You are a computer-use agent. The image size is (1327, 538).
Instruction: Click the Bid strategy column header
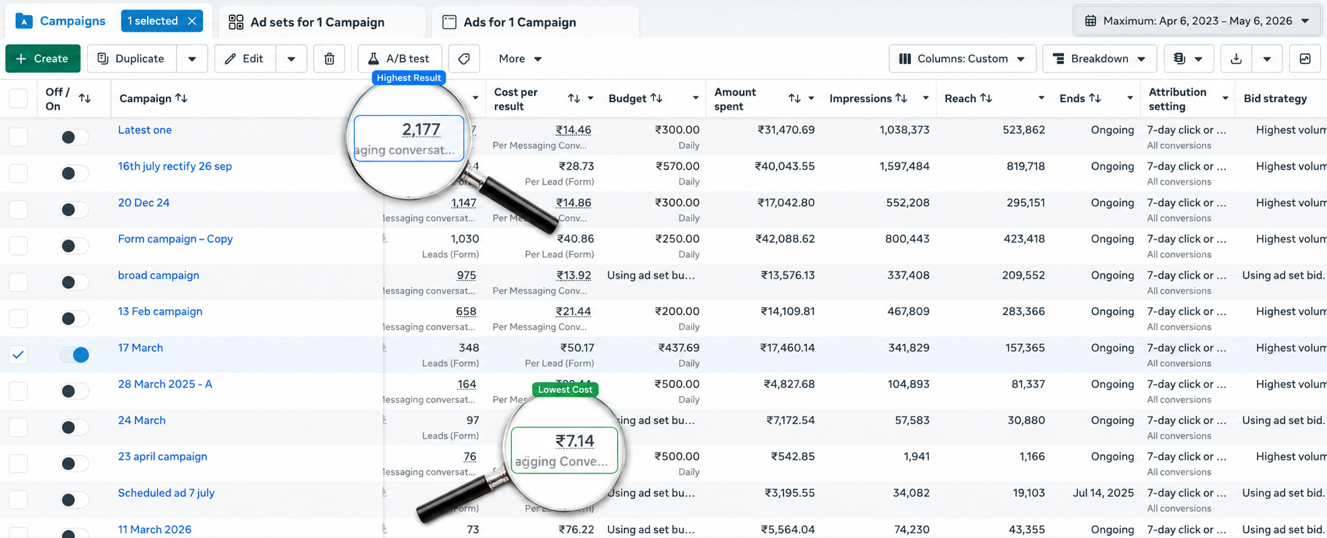tap(1275, 98)
